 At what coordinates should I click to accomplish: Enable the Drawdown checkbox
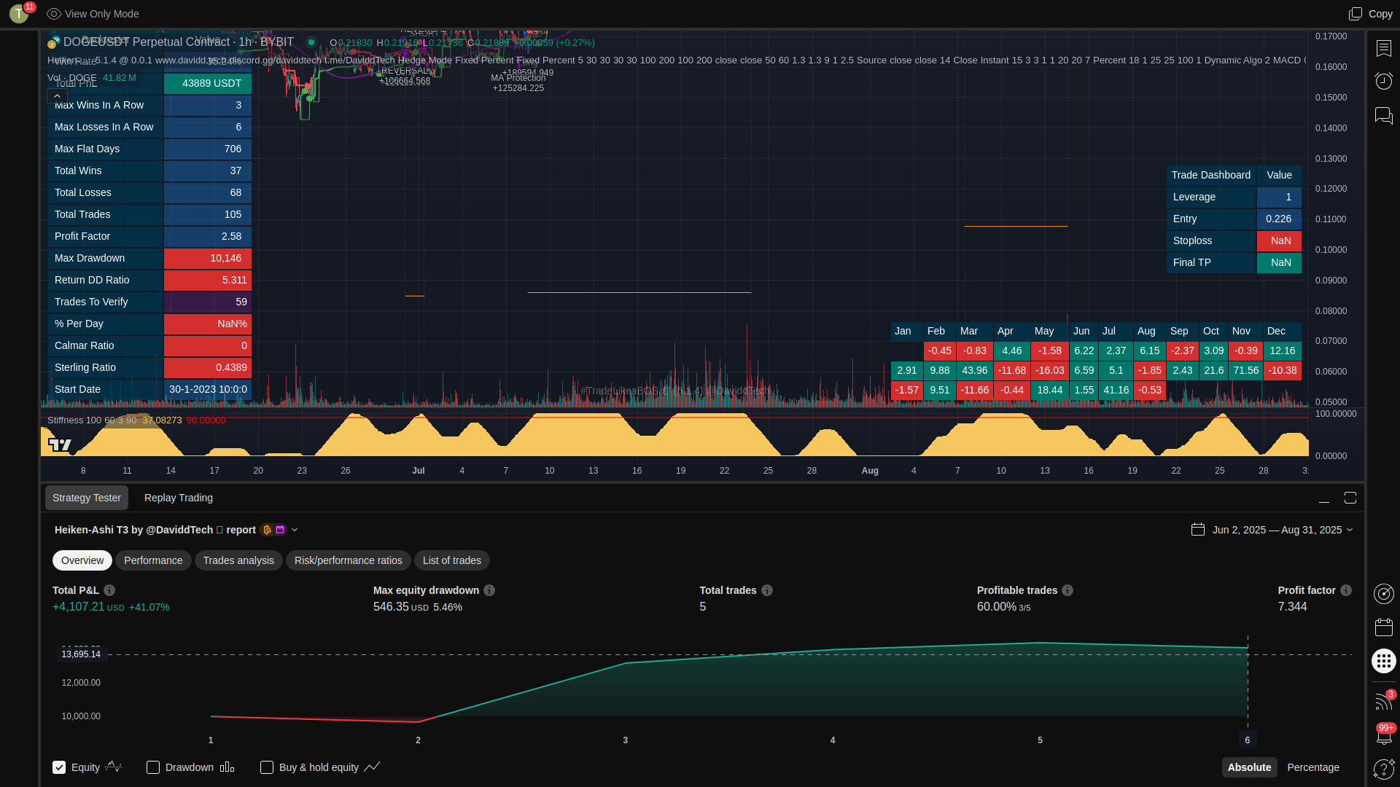click(x=153, y=767)
